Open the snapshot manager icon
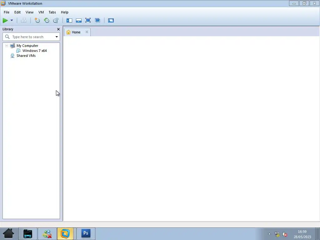The height and width of the screenshot is (240, 320). coord(56,20)
